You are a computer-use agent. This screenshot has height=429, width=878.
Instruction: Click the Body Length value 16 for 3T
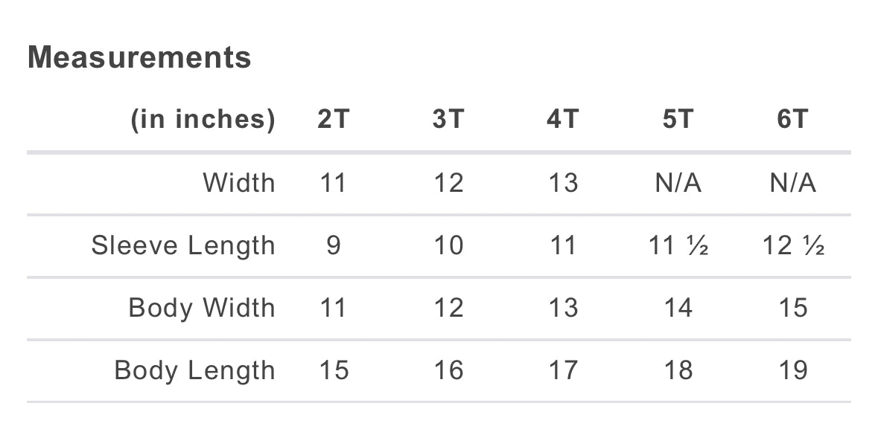click(x=448, y=370)
